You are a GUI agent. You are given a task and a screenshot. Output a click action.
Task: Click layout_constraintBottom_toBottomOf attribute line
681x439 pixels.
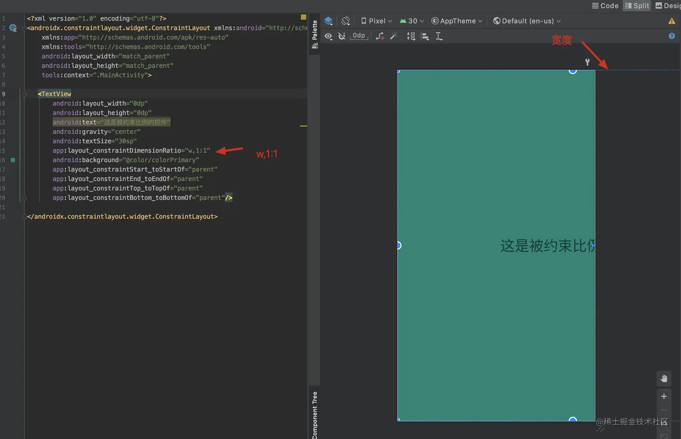pos(142,198)
